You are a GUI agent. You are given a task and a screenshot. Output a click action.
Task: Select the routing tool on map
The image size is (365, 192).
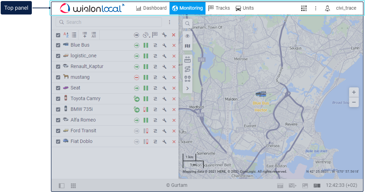point(188,69)
